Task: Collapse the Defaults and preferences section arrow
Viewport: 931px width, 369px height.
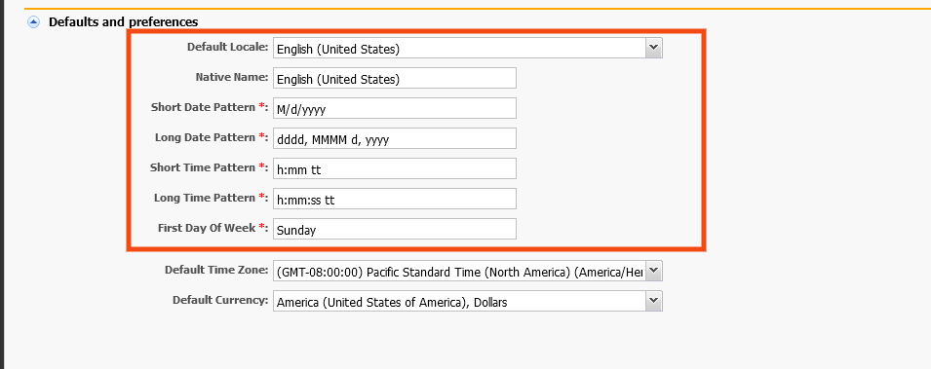Action: coord(34,22)
